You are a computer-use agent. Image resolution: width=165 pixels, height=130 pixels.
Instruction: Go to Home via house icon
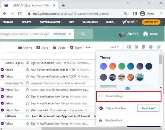tap(150, 34)
